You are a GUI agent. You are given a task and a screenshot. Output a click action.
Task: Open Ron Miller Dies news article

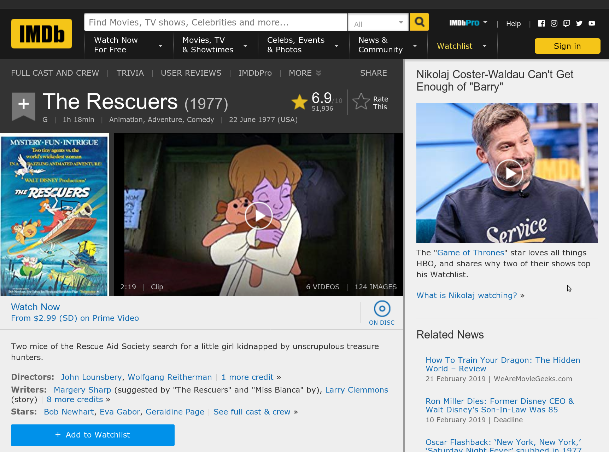(x=500, y=405)
